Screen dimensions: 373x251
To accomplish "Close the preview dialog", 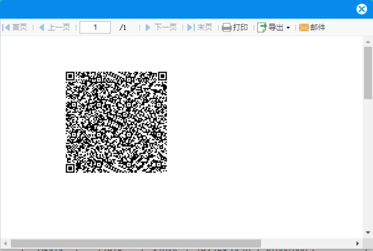I will point(361,9).
